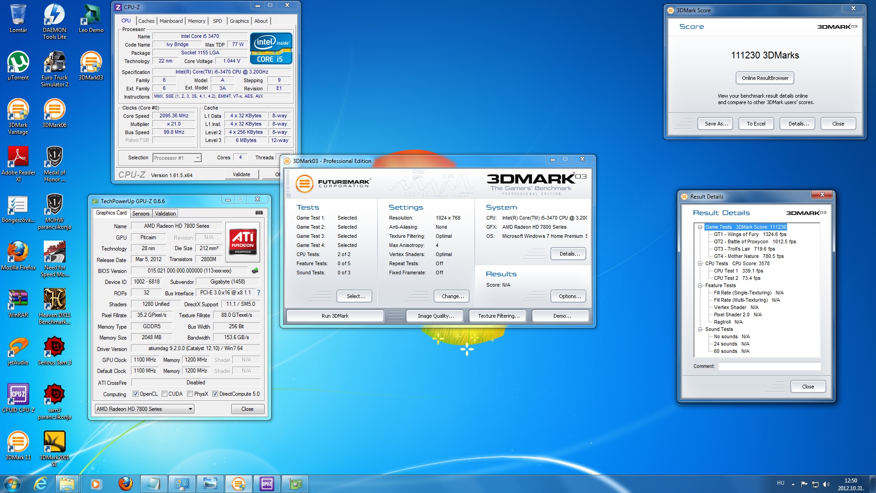Open WinRAR desktop icon

click(18, 304)
